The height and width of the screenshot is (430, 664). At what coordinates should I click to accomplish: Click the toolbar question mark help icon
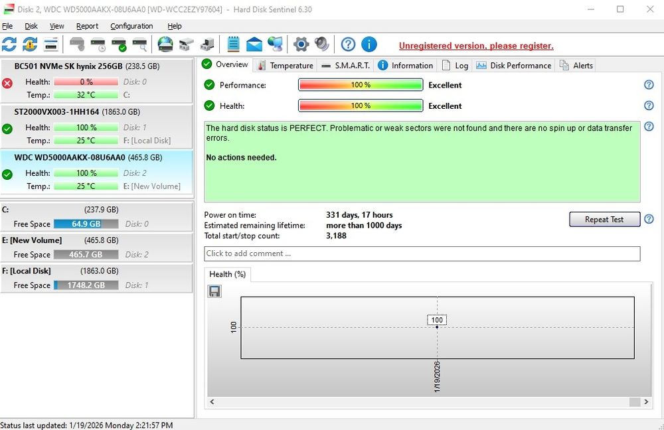[348, 44]
